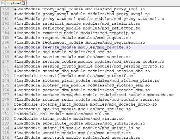Click the ratelimit_module line
The image size is (180, 140).
click(x=77, y=24)
